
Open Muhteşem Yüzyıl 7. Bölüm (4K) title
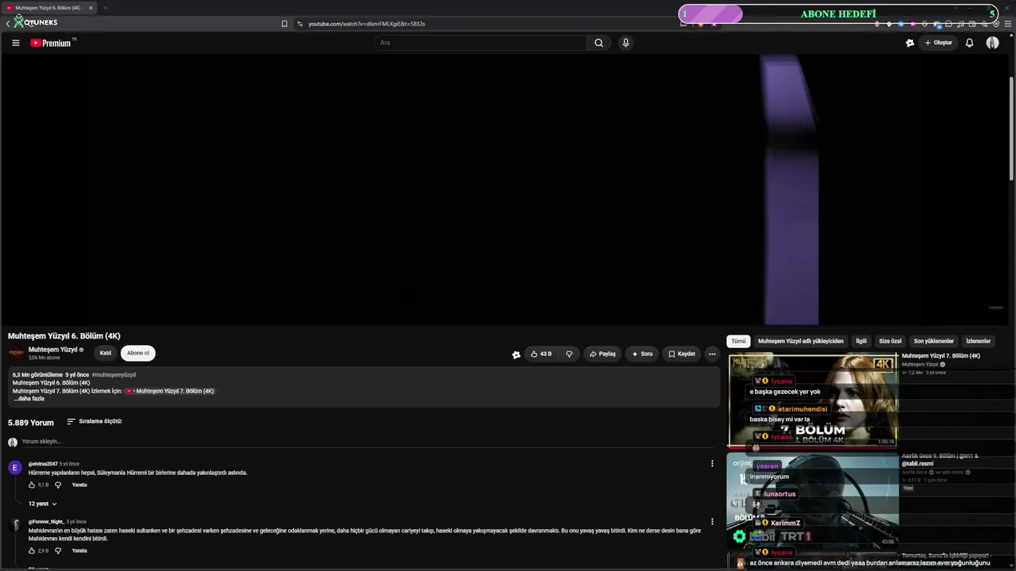click(941, 356)
